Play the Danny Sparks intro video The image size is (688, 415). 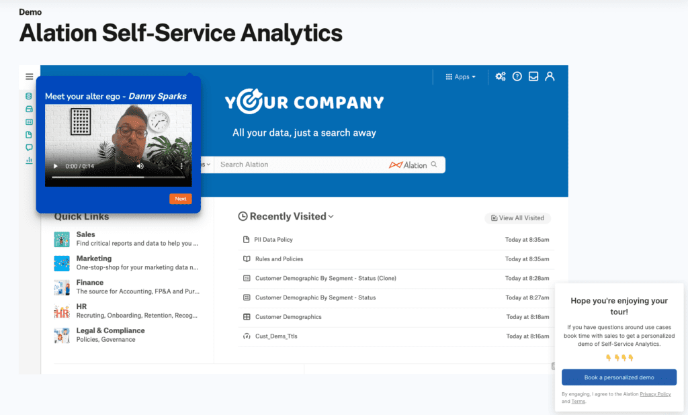pyautogui.click(x=55, y=166)
